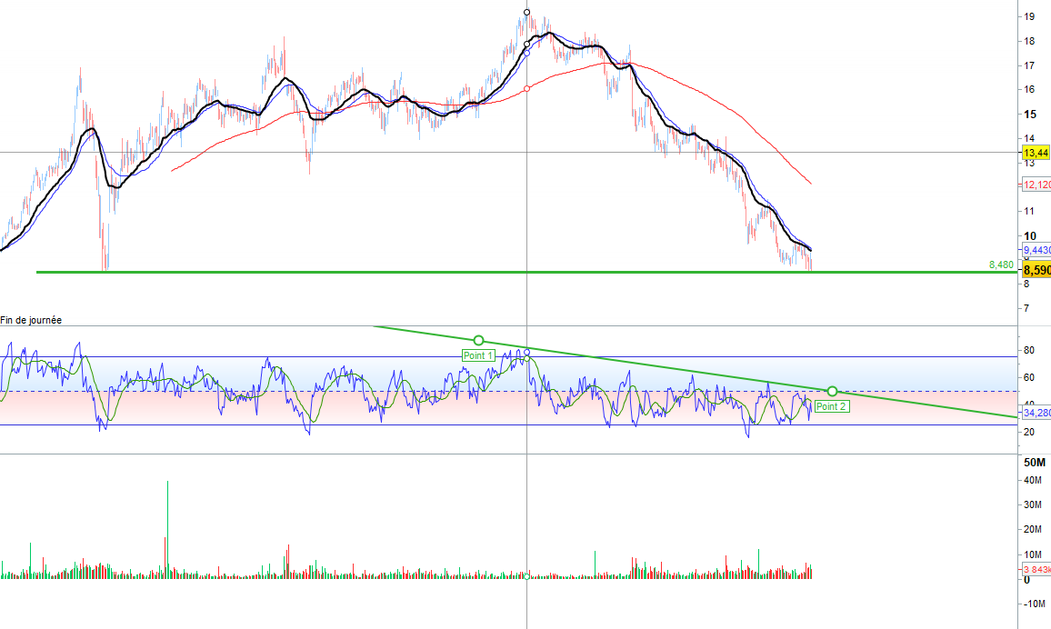Click the cursor marker at the price peak
1051x629 pixels.
526,12
